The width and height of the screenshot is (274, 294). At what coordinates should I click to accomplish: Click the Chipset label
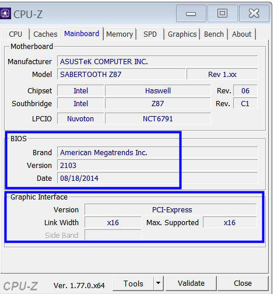pos(40,90)
